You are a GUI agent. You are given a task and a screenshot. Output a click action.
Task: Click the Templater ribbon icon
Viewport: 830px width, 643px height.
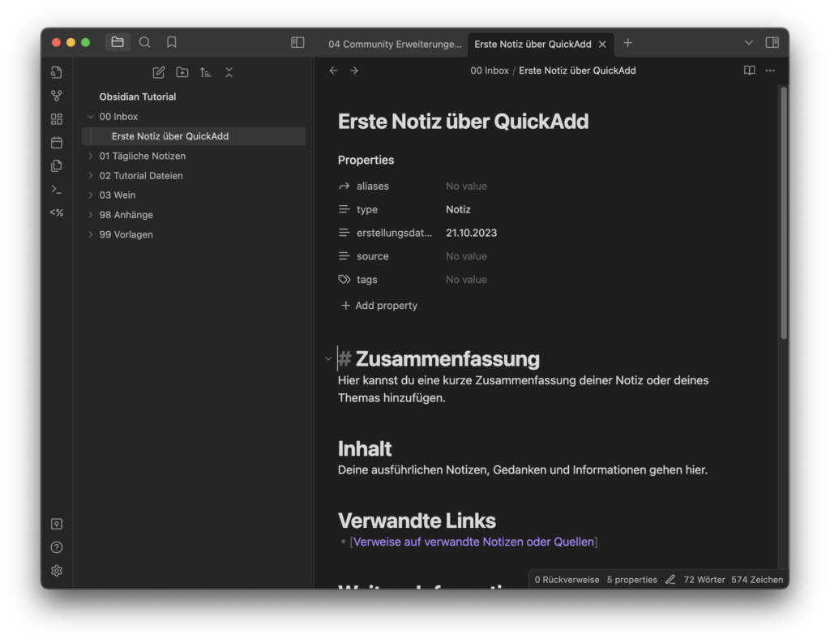(x=57, y=212)
